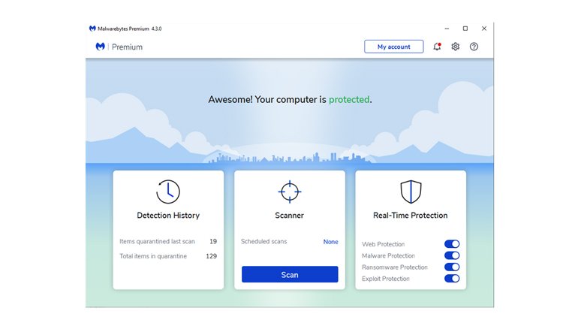Open the settings gear icon
578x326 pixels.
pos(455,47)
